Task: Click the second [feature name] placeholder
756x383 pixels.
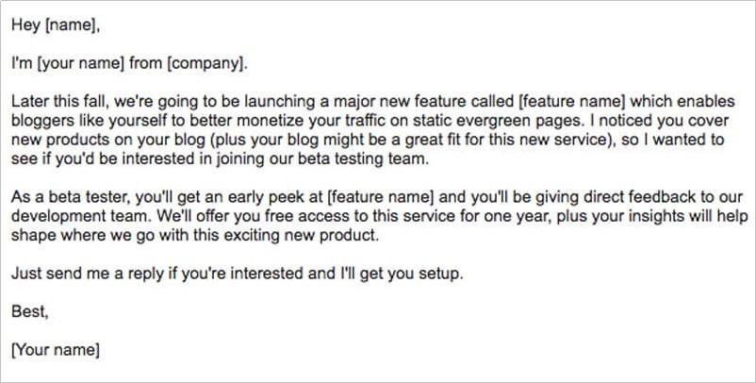Action: pyautogui.click(x=381, y=197)
